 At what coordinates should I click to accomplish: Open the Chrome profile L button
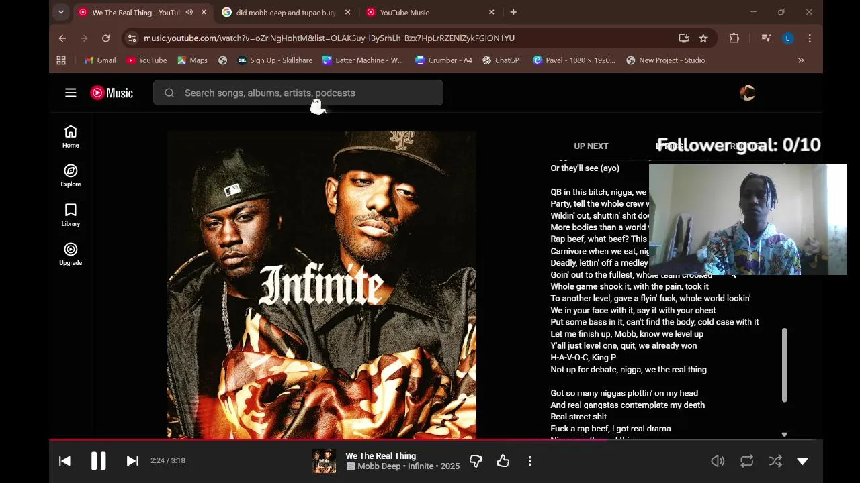point(787,38)
